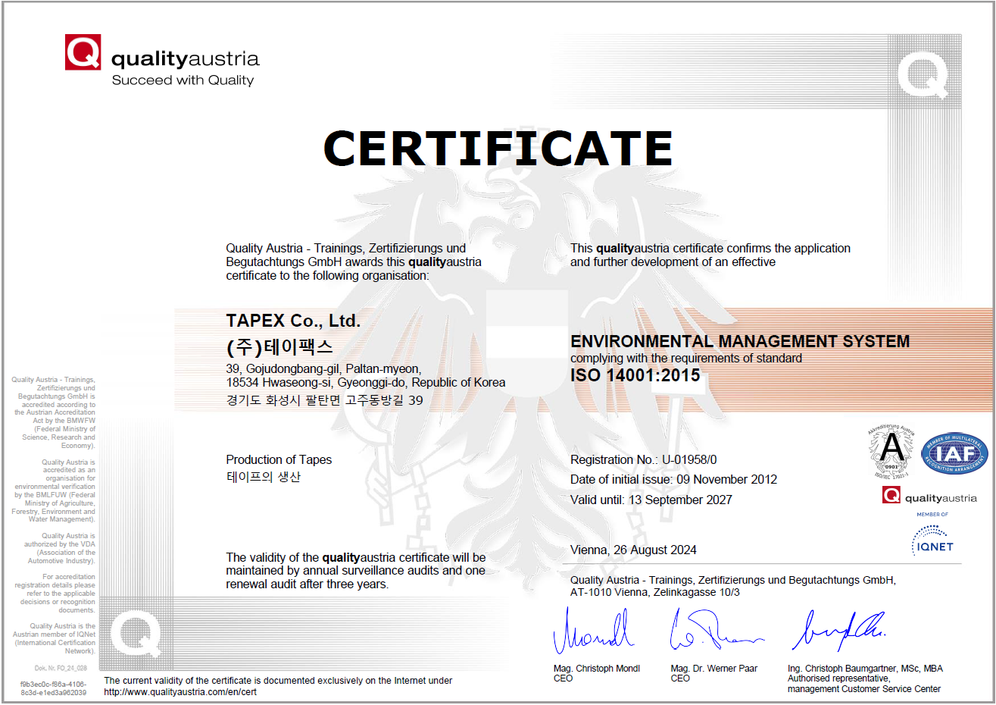Click the 'ISO 14001:2015' standard text
Image resolution: width=996 pixels, height=705 pixels.
(x=635, y=375)
